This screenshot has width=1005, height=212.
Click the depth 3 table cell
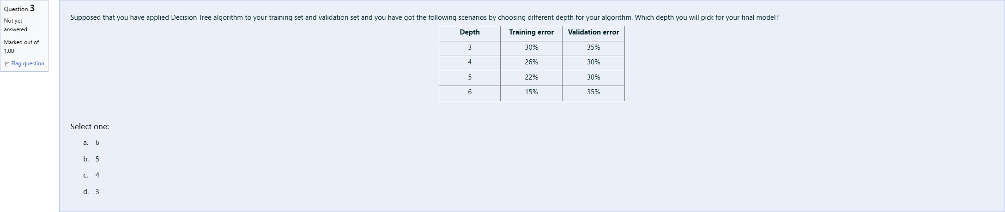click(469, 47)
